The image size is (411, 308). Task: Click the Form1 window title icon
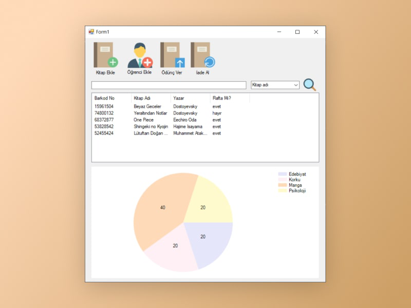91,32
